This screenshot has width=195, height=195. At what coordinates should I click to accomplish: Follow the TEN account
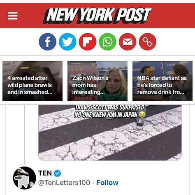[107, 183]
